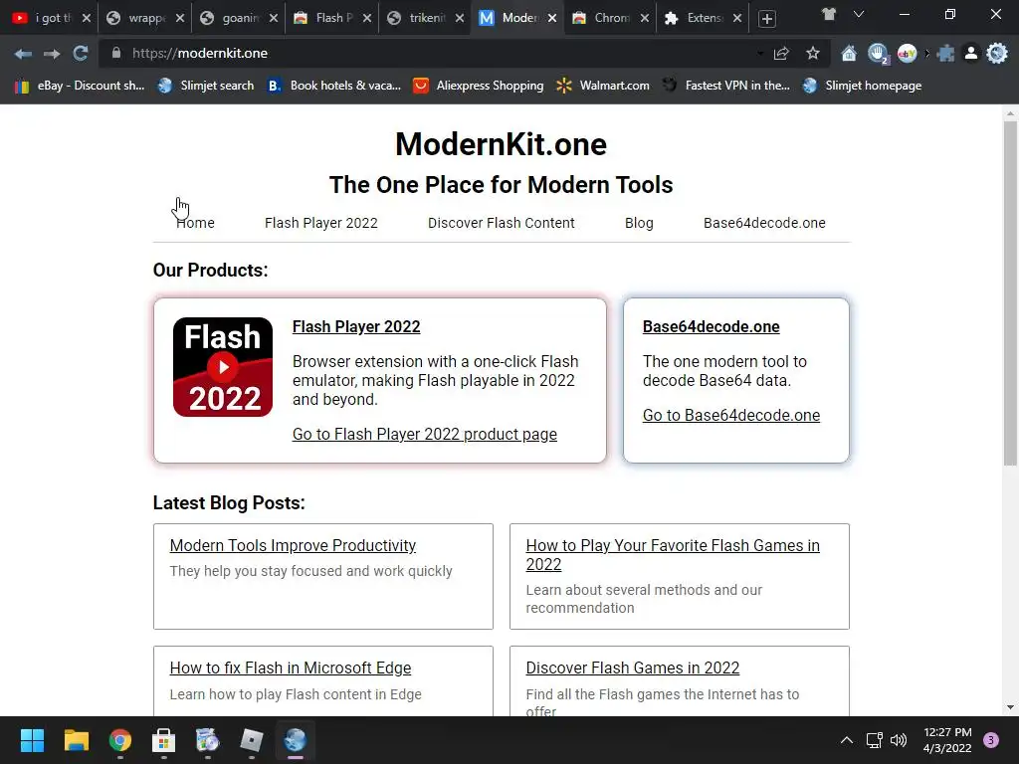Expand the tab list chevron in title bar
Image resolution: width=1019 pixels, height=764 pixels.
pos(859,14)
